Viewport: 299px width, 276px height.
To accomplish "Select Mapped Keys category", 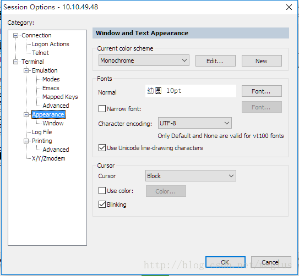I will pyautogui.click(x=60, y=97).
